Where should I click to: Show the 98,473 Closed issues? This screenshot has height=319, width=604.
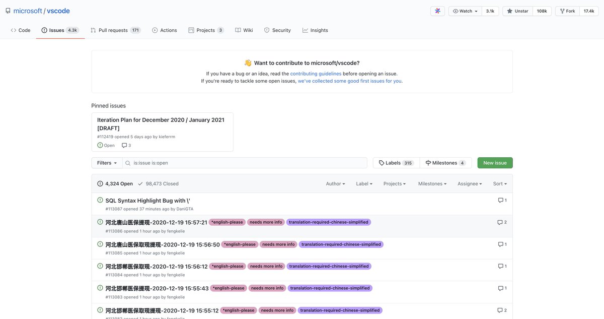(158, 184)
